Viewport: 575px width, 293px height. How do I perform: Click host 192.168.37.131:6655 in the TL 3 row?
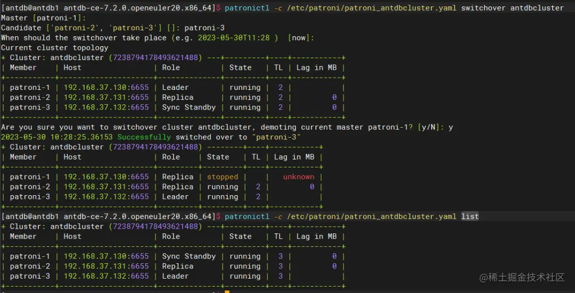coord(106,266)
